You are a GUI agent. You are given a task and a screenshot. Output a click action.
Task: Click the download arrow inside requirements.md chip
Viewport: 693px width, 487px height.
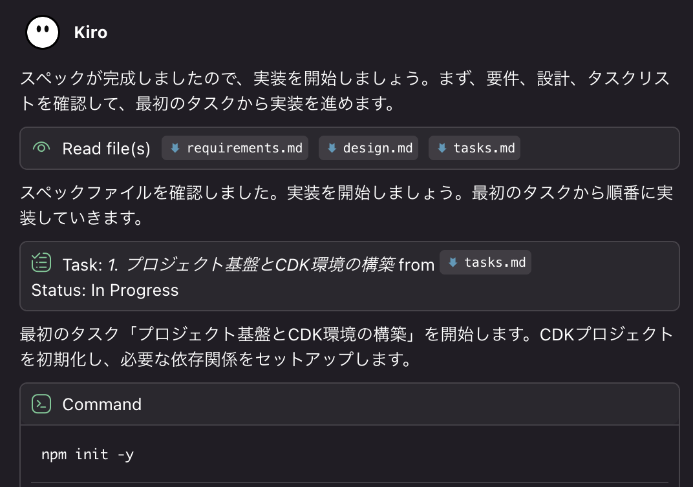[x=175, y=148]
